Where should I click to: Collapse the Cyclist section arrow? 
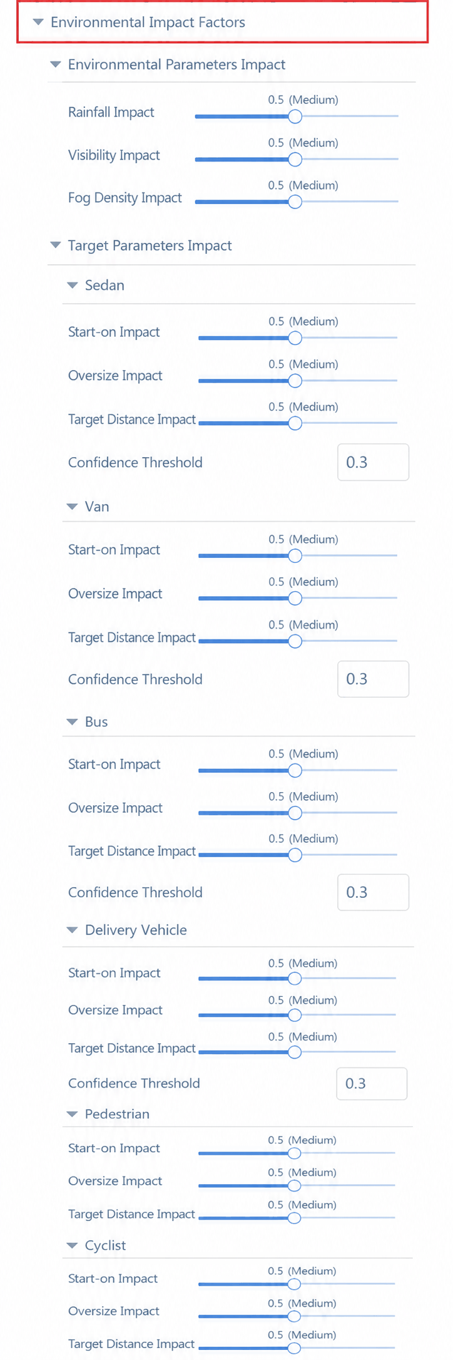72,1245
